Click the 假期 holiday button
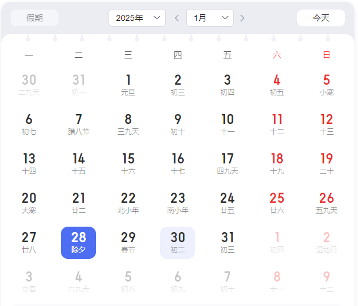358x306 pixels. tap(35, 18)
